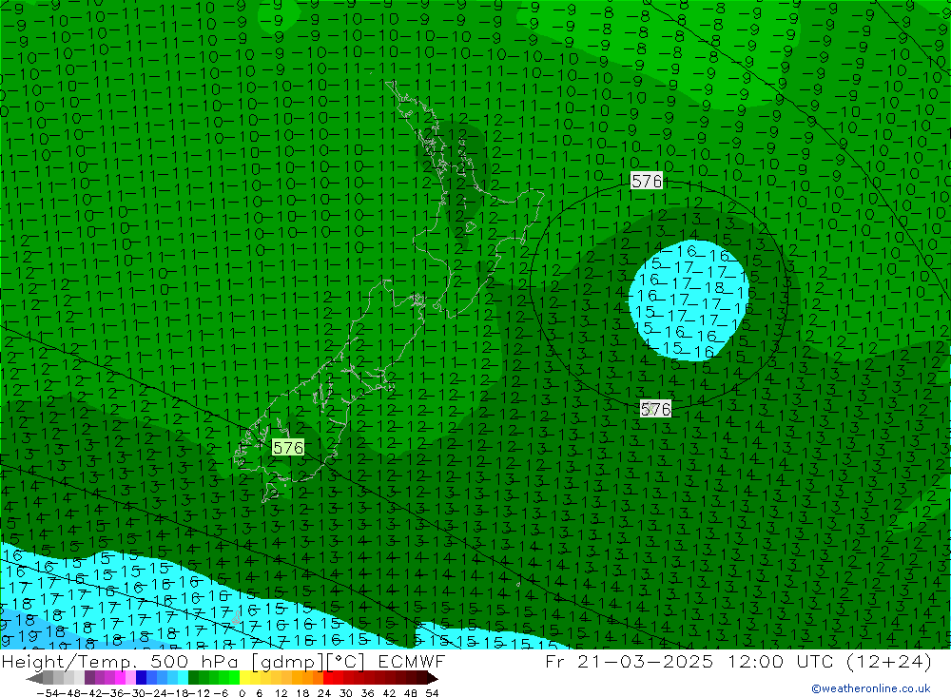The width and height of the screenshot is (951, 697).
Task: Click the 12 legend value
Action: coord(281,692)
